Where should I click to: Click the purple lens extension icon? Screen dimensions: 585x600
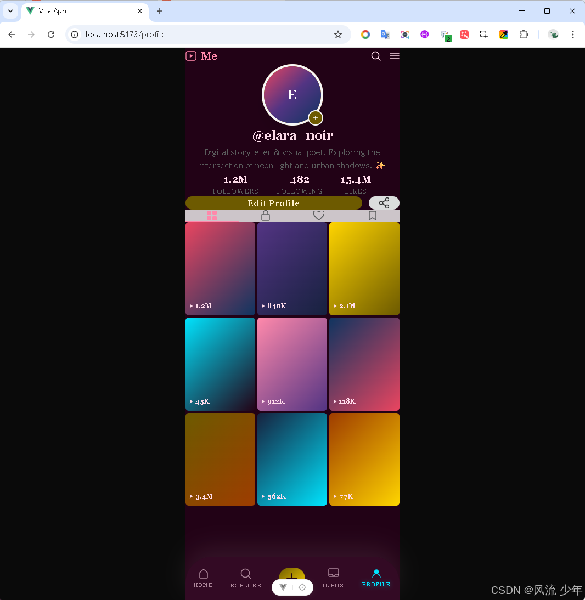(x=405, y=35)
